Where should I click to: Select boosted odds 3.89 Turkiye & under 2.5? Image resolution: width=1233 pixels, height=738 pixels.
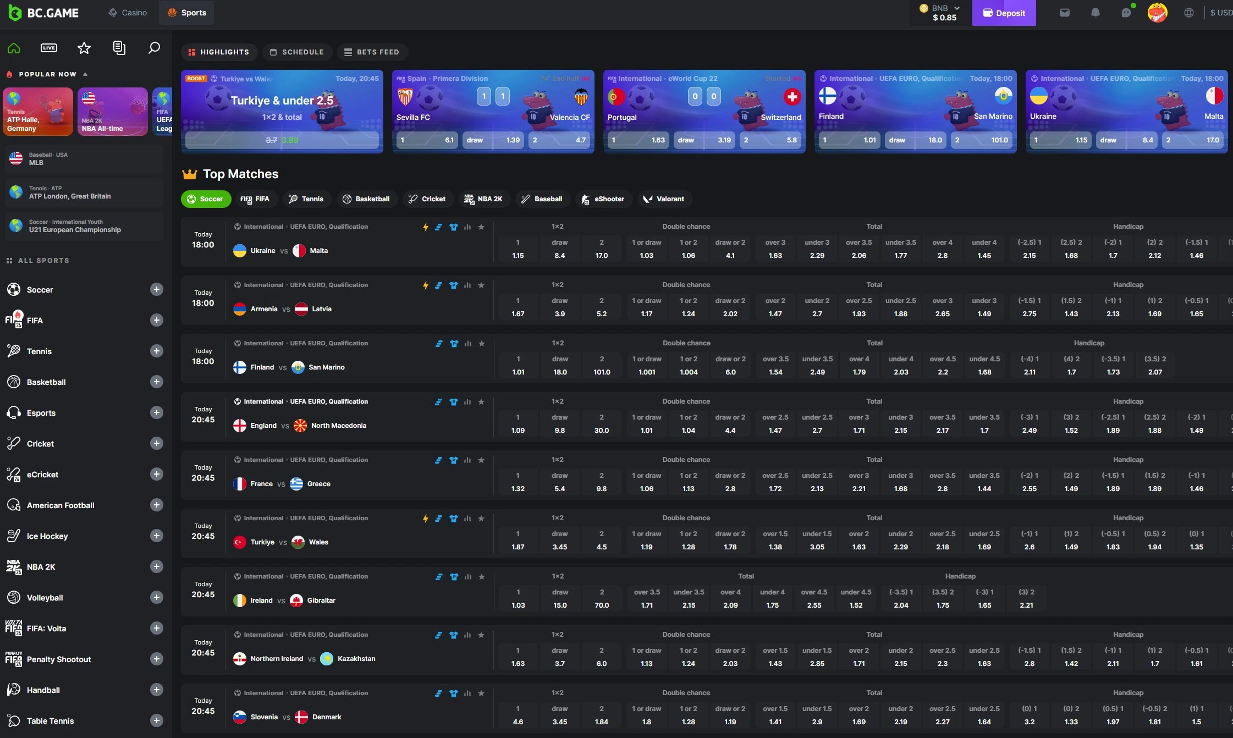pos(282,140)
